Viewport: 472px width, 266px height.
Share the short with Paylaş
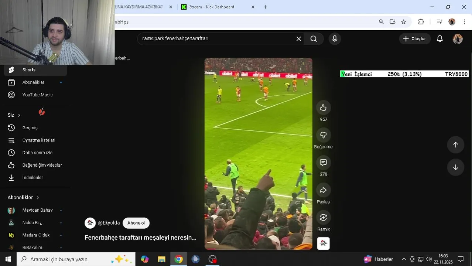coord(323,190)
